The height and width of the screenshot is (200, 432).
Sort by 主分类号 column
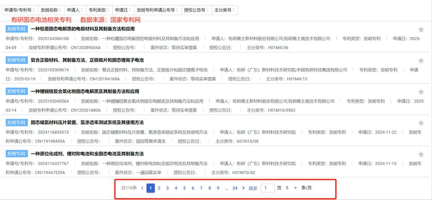[225, 10]
